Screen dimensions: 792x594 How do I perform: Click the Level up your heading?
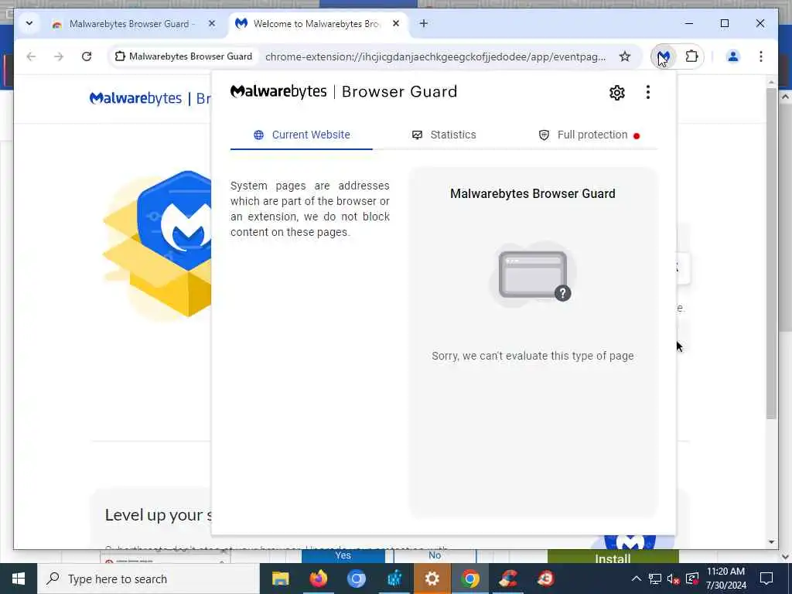coord(158,515)
